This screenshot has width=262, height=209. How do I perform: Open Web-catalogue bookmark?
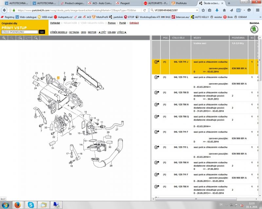coord(26,17)
